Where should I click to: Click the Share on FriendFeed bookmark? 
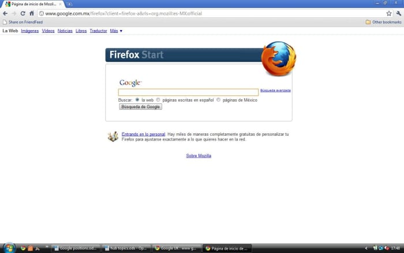click(x=23, y=22)
